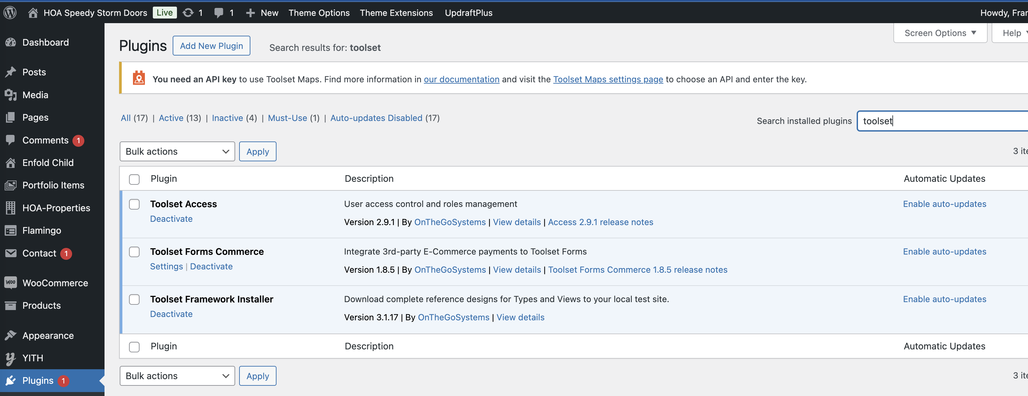Click the WooCommerce icon in sidebar

pos(11,282)
